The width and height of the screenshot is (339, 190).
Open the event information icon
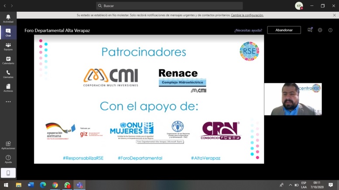click(x=330, y=30)
